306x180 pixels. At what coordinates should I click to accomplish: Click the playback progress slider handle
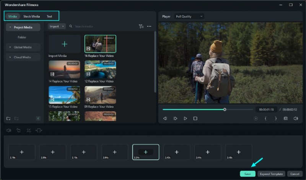click(x=225, y=110)
